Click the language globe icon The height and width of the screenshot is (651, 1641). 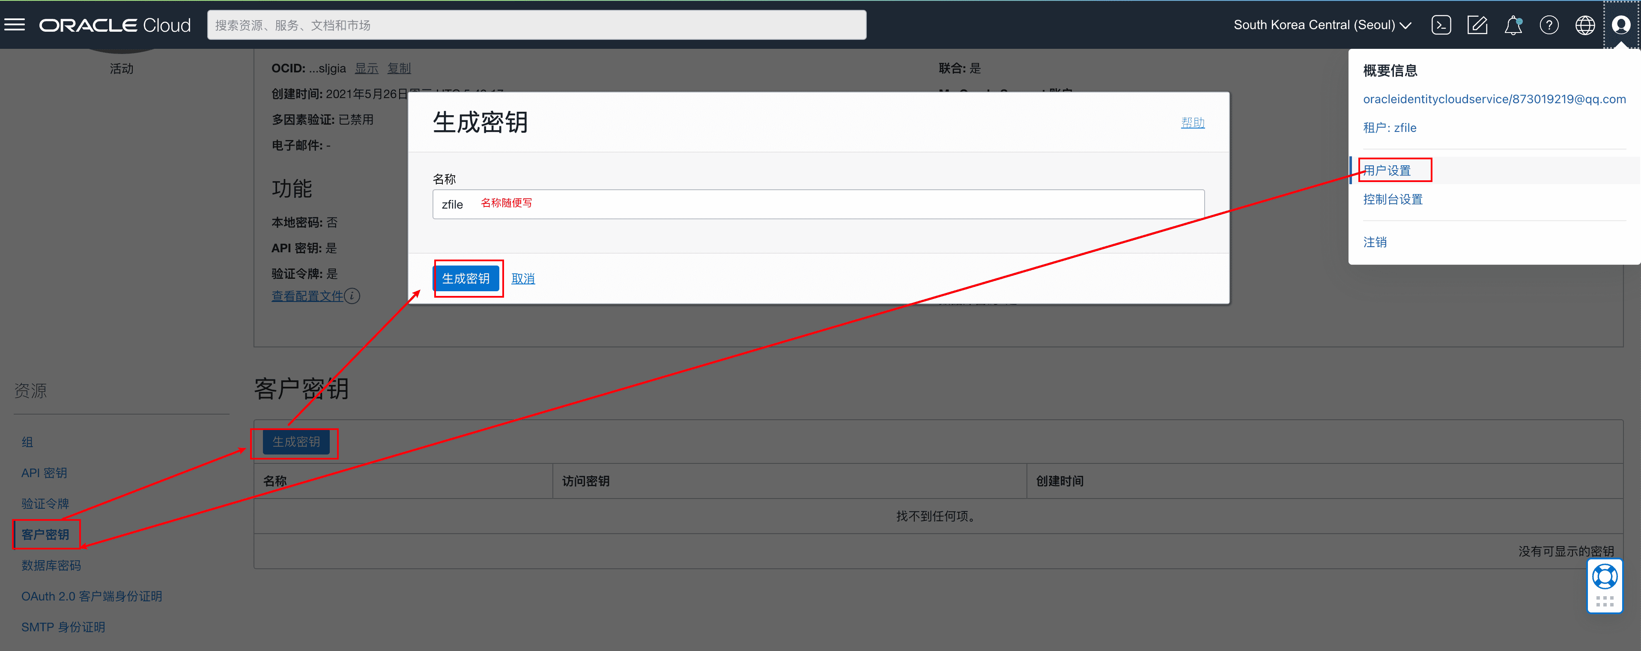(1584, 25)
